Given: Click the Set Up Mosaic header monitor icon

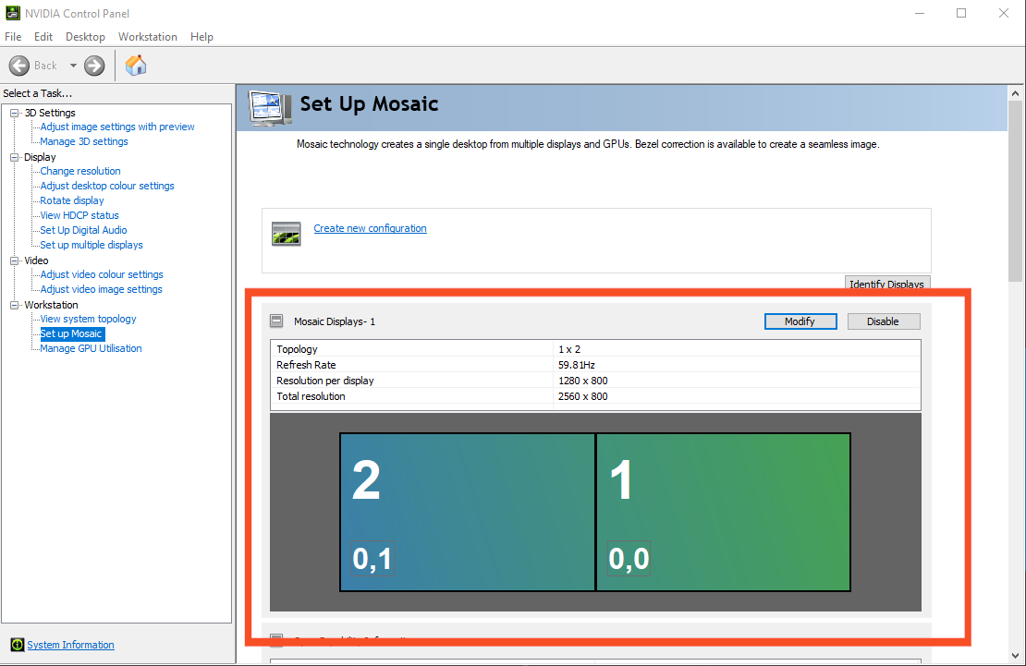Looking at the screenshot, I should pos(270,109).
